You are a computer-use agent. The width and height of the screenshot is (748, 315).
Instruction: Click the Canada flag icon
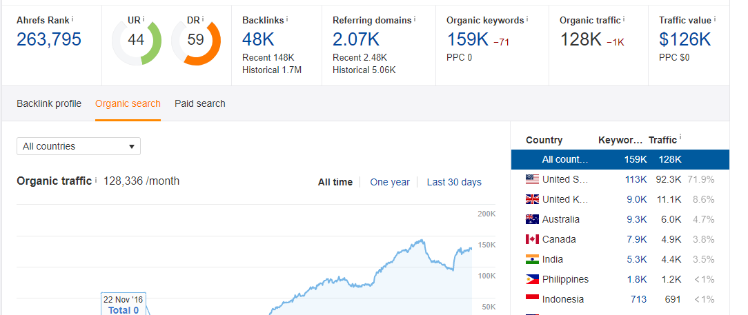point(532,239)
